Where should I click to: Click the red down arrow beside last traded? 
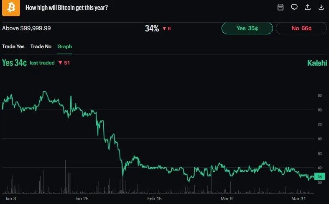pyautogui.click(x=60, y=63)
